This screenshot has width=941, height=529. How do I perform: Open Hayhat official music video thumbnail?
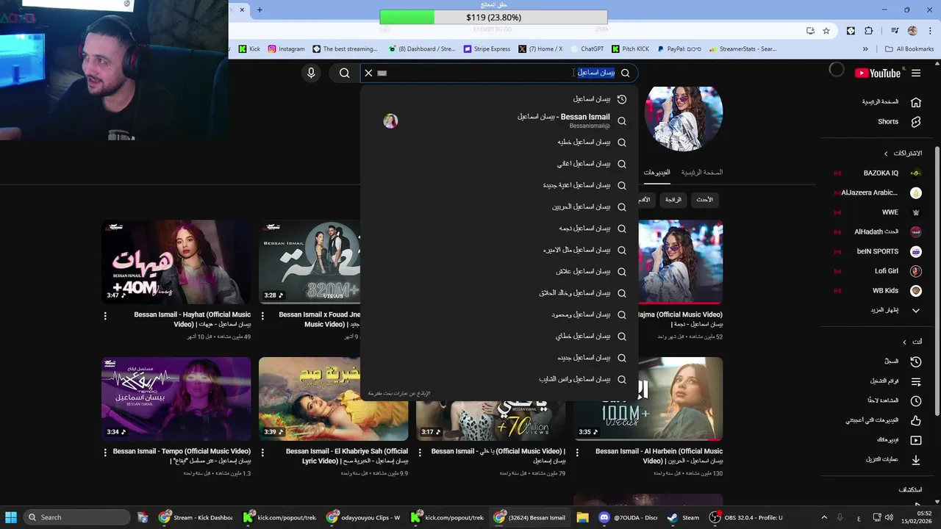(176, 262)
